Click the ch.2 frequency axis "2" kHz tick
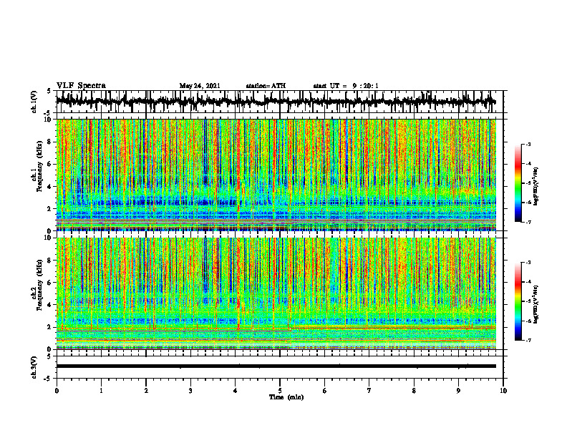Screen dimensions: 567x438 tap(50, 327)
